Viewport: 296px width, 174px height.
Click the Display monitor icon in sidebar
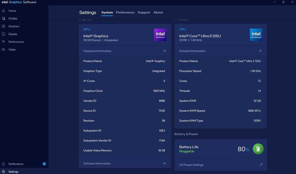(x=3, y=34)
